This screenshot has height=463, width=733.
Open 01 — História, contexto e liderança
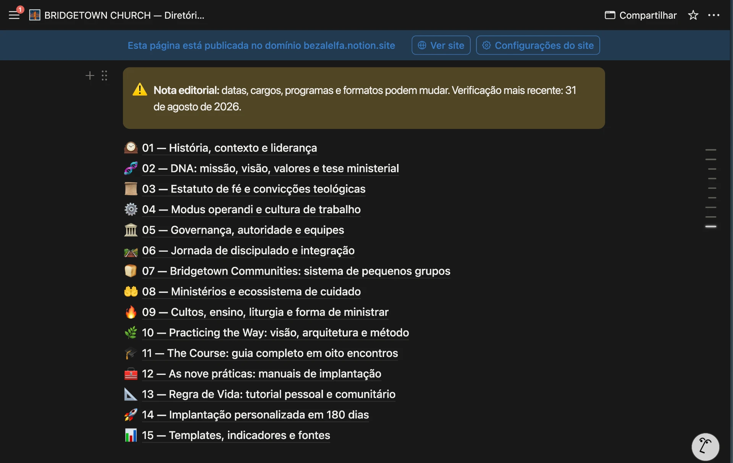coord(229,148)
